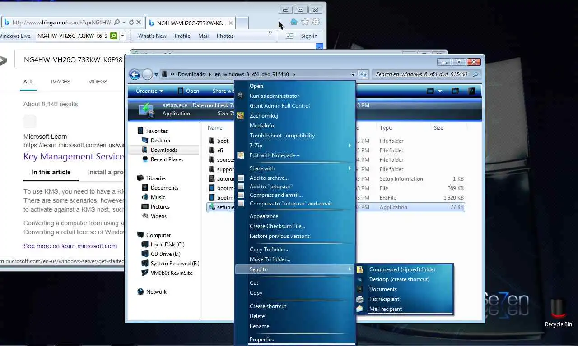This screenshot has height=346, width=578.
Task: Send to Compressed (zipped) folder
Action: click(x=402, y=269)
